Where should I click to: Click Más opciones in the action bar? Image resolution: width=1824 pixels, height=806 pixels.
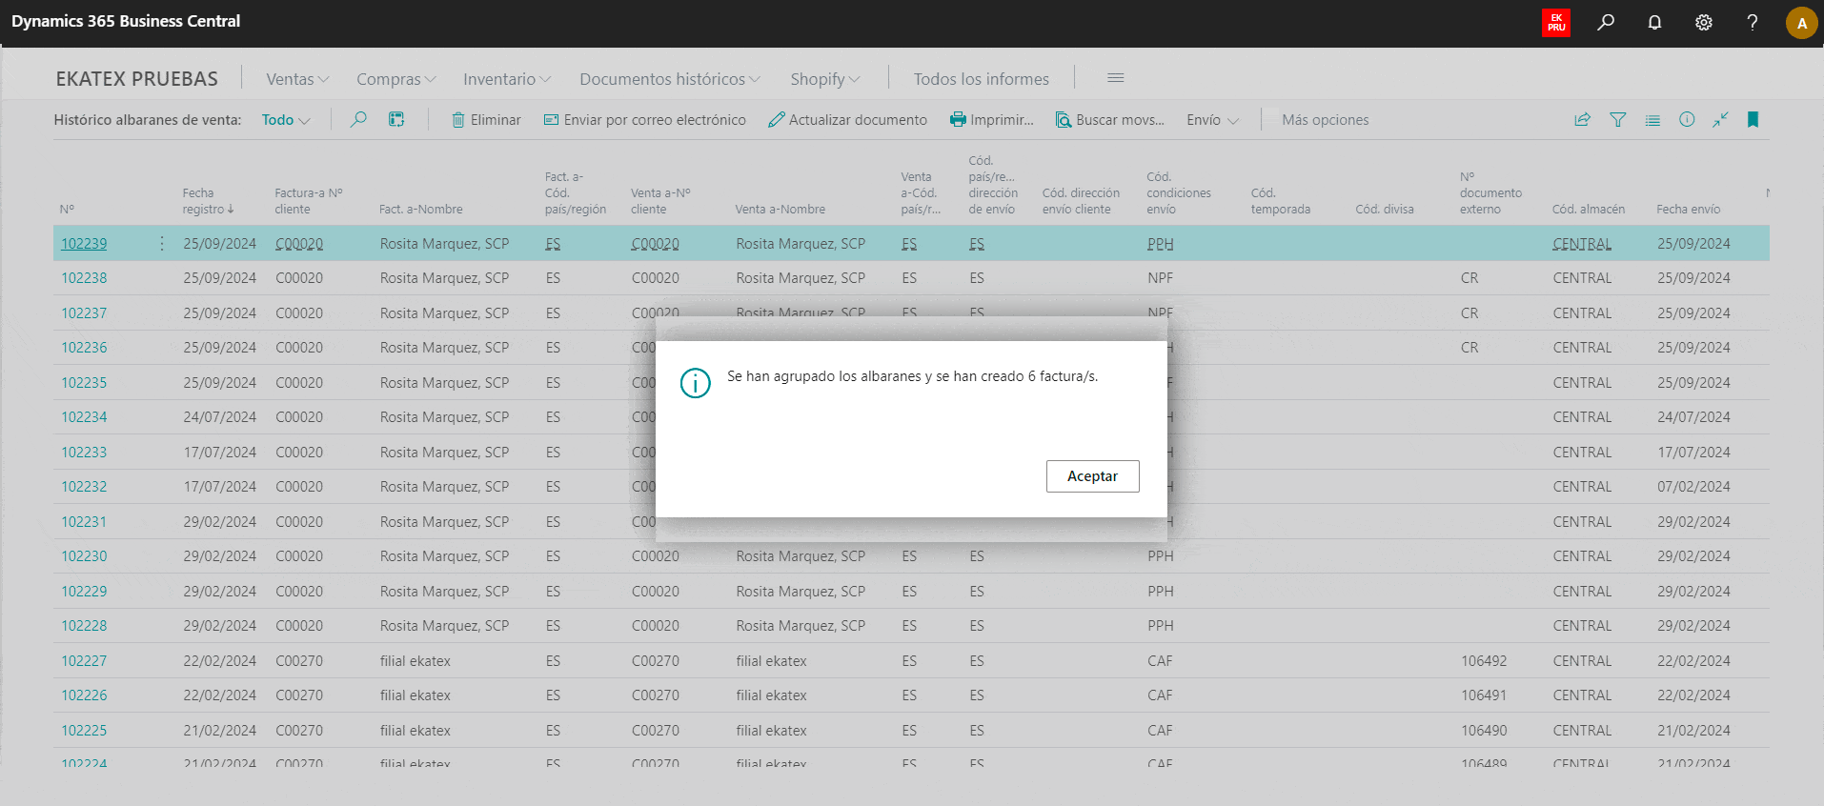pos(1325,120)
